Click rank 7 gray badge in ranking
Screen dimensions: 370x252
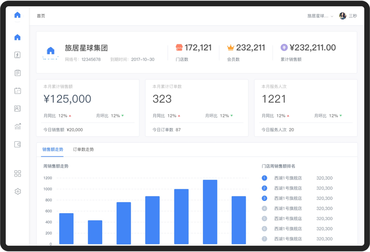[265, 239]
